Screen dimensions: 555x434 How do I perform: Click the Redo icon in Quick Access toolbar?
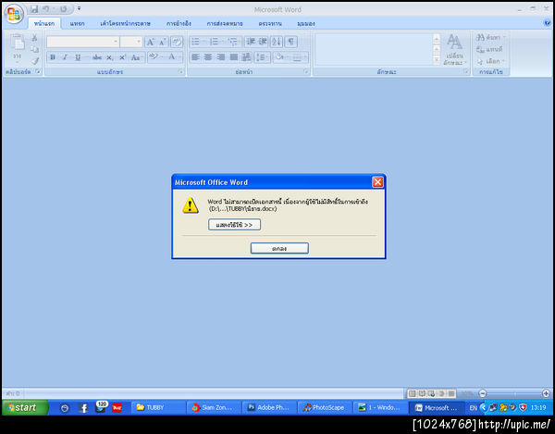[x=63, y=9]
